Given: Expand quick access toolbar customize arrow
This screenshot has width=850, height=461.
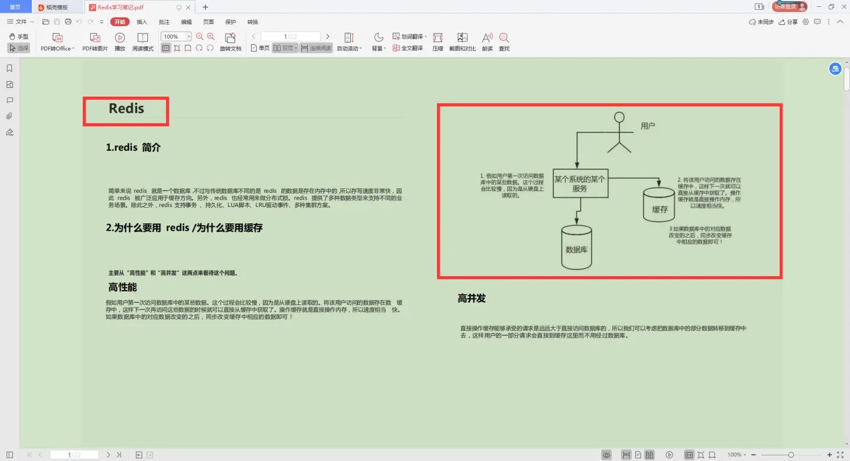Looking at the screenshot, I should [101, 22].
